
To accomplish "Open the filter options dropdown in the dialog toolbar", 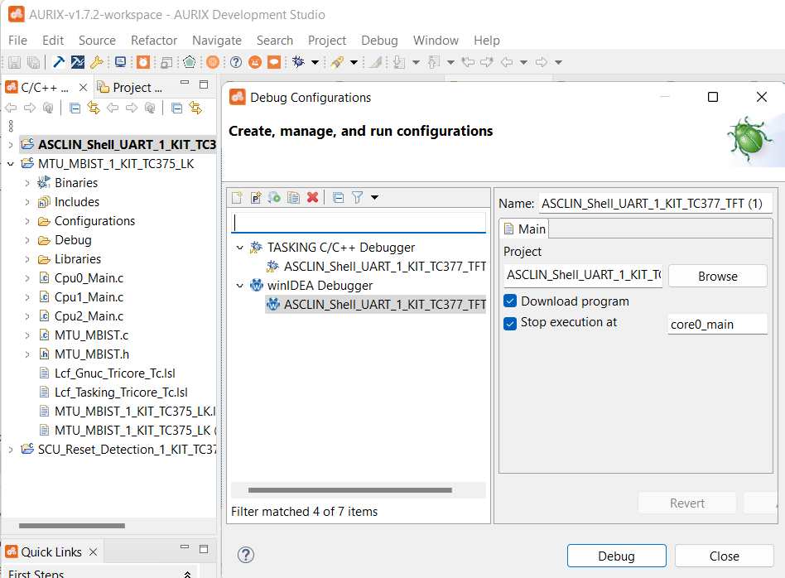I will pos(374,197).
